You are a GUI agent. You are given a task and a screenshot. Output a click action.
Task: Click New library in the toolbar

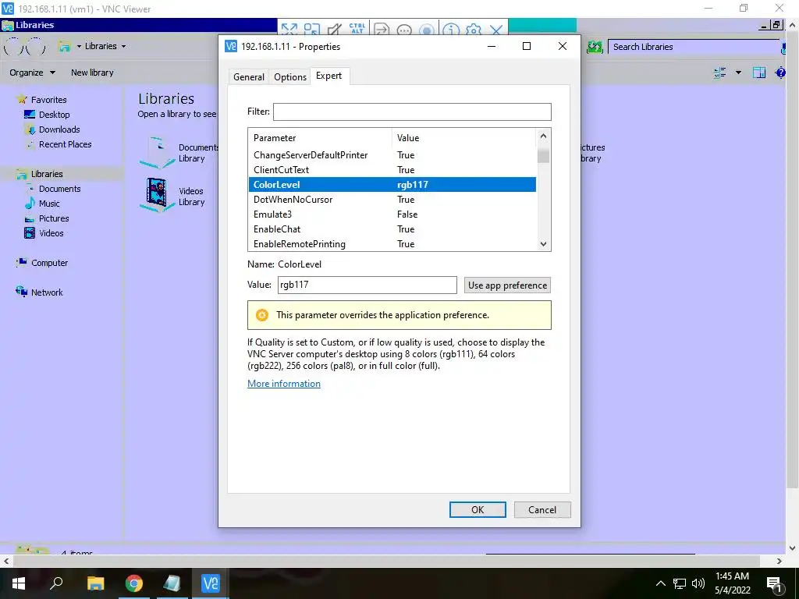tap(92, 73)
